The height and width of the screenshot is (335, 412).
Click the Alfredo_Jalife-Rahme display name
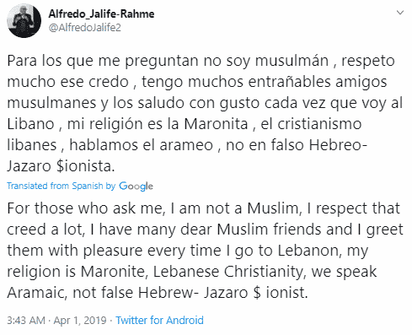coord(101,14)
